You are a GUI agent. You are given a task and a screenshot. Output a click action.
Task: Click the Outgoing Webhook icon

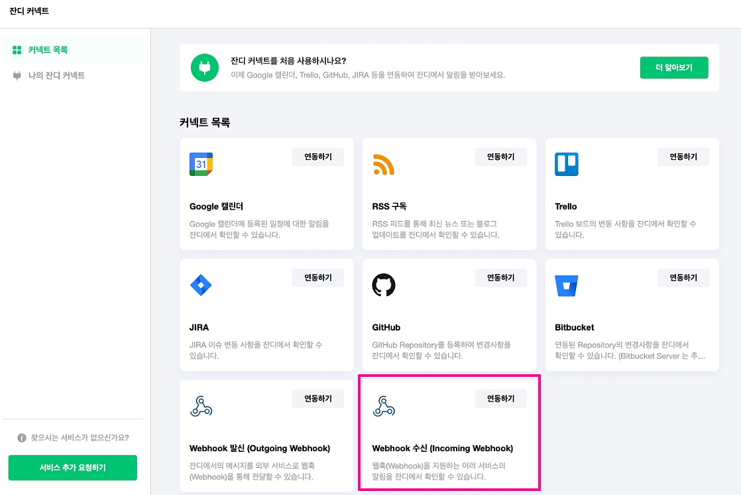(201, 405)
